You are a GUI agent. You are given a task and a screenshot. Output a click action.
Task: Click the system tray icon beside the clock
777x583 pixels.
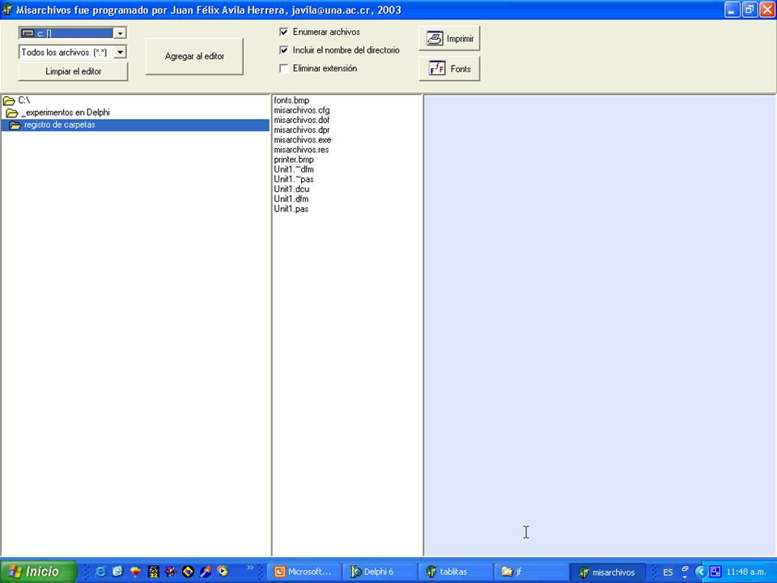(715, 572)
